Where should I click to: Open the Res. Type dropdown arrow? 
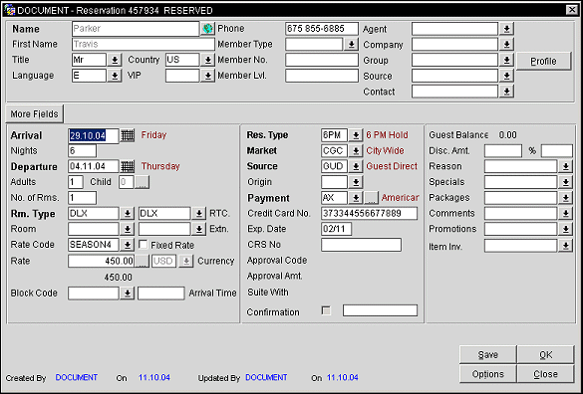(x=356, y=135)
